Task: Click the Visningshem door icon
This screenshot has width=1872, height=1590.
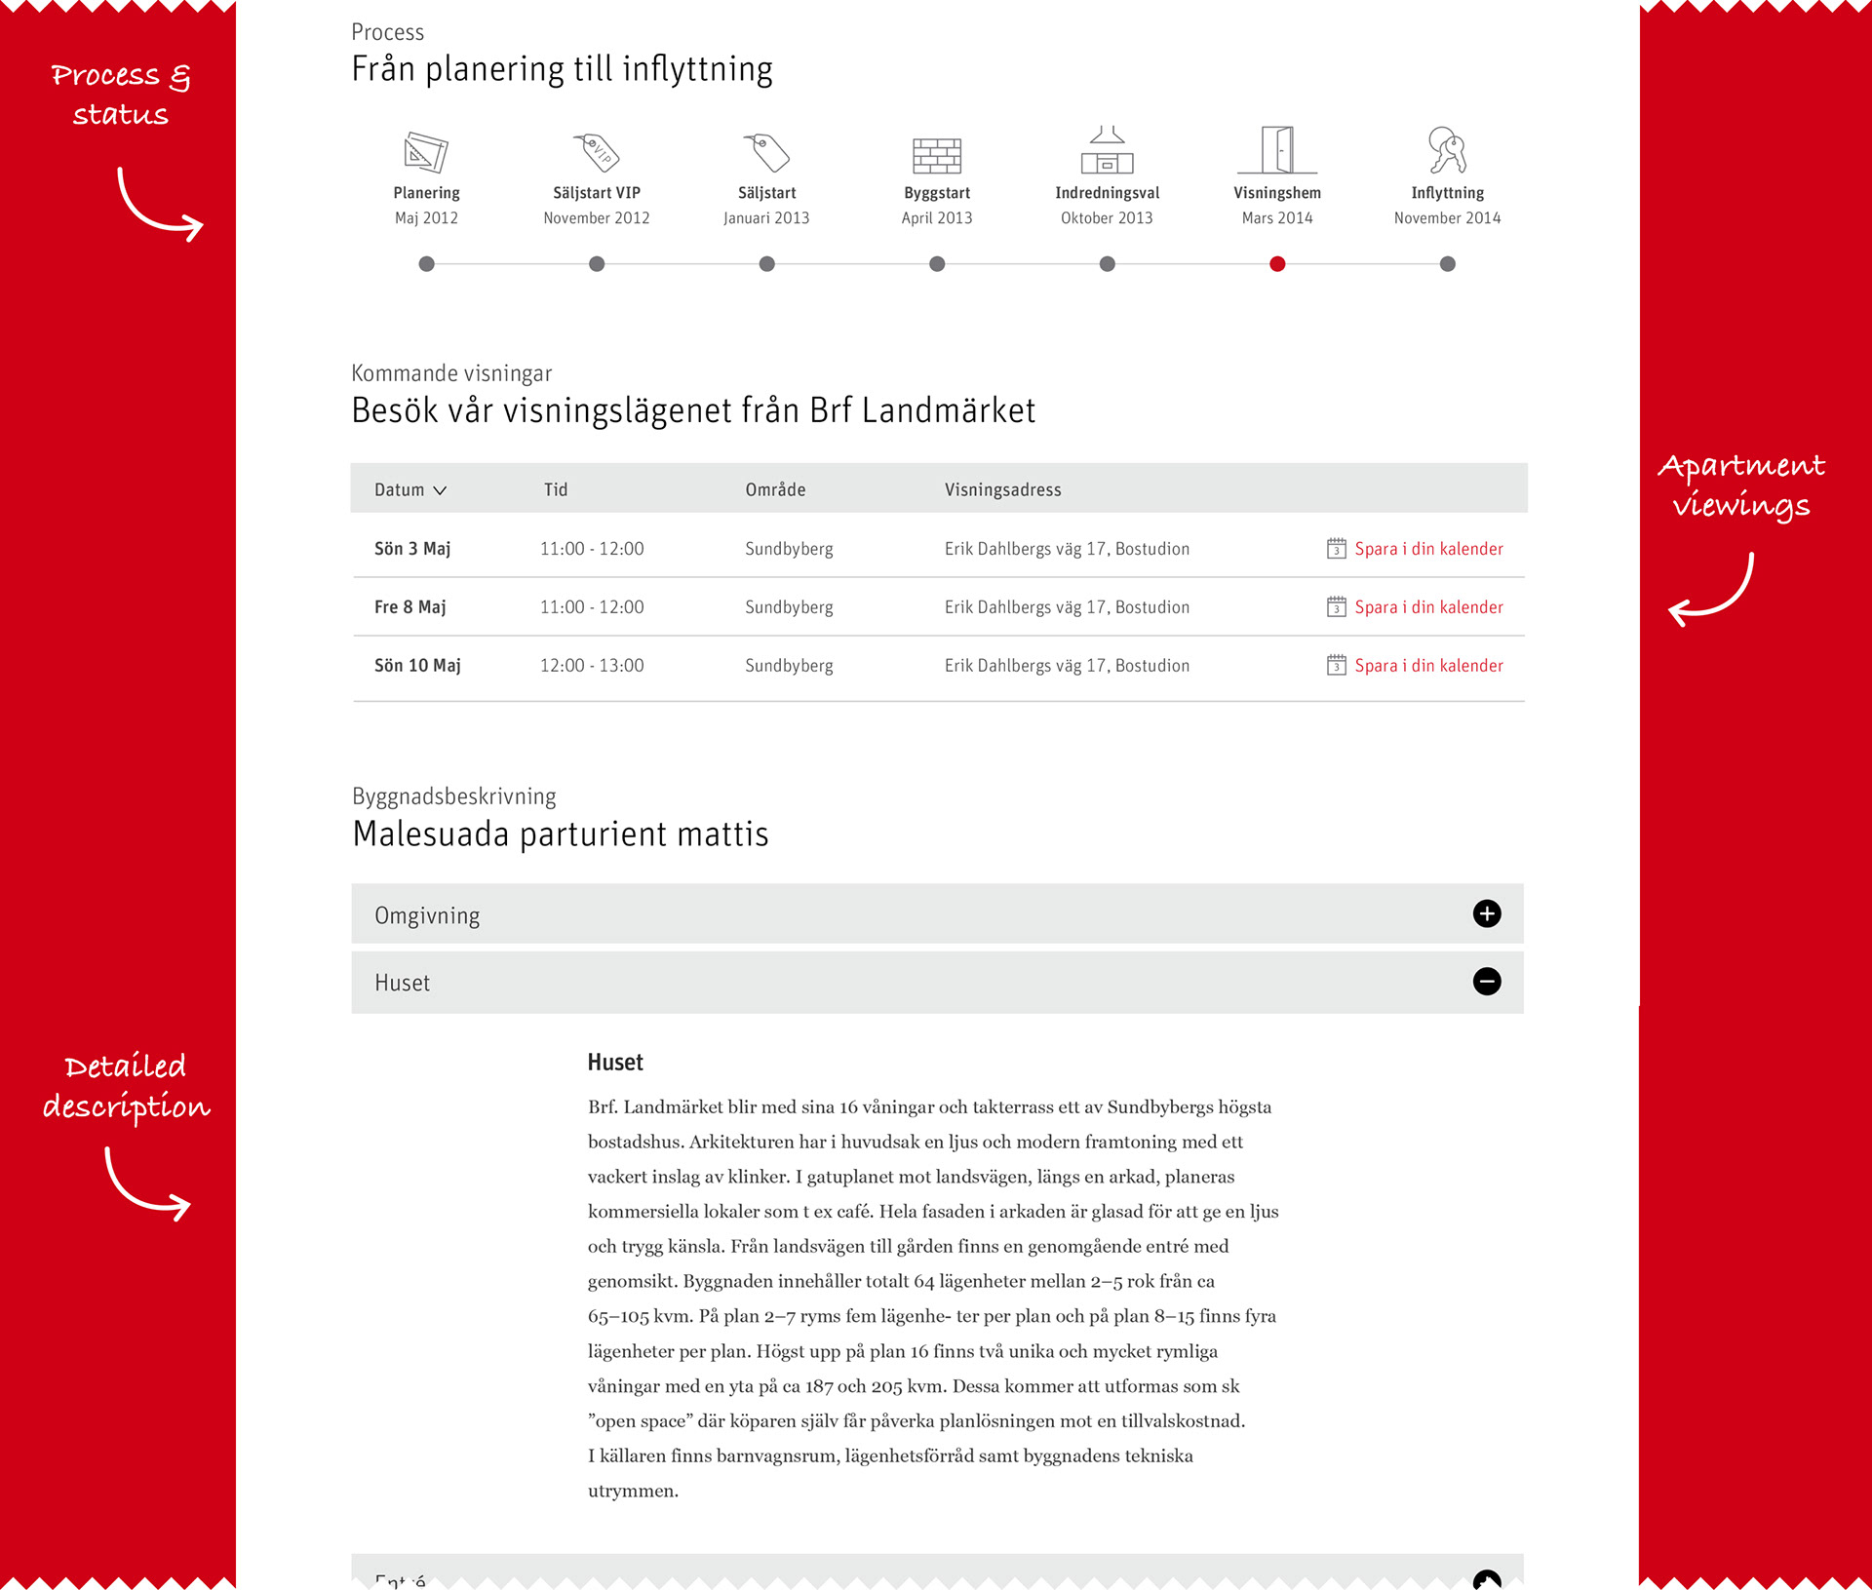Action: point(1277,150)
